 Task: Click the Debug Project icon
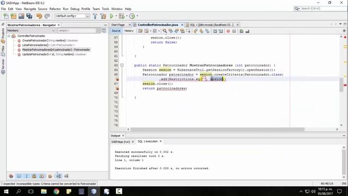click(122, 16)
